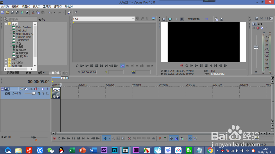Open track 1 FX icon
The height and width of the screenshot is (154, 275).
31,89
